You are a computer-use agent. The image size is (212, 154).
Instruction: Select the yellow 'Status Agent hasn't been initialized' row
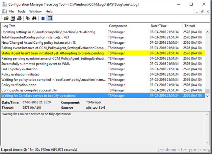click(x=103, y=53)
